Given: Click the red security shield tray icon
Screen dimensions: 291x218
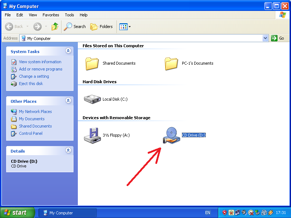Looking at the screenshot, I should pyautogui.click(x=224, y=213).
